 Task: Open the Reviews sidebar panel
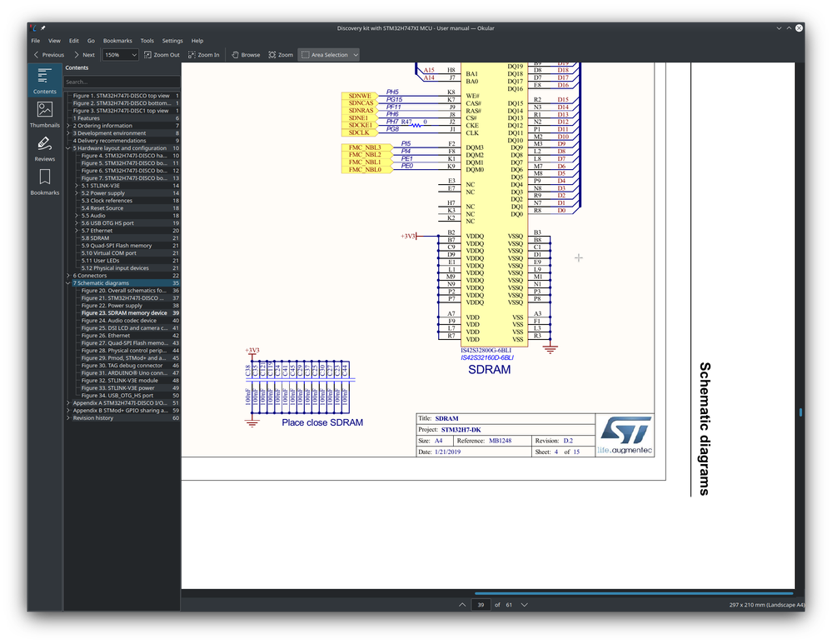point(45,148)
